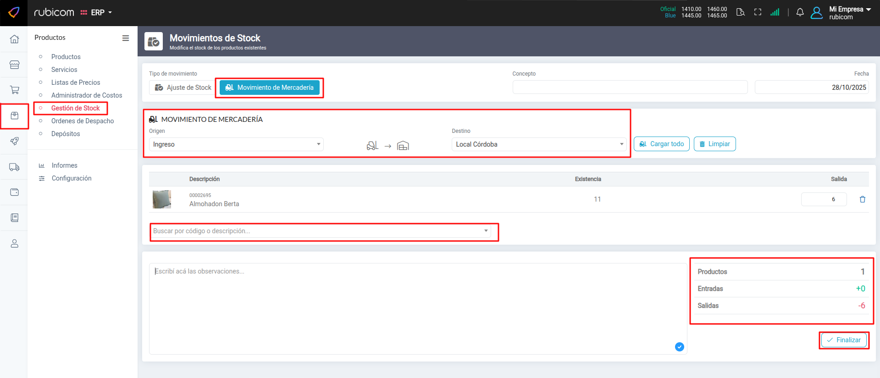This screenshot has width=880, height=378.
Task: Click the Cargar todo button
Action: 661,144
